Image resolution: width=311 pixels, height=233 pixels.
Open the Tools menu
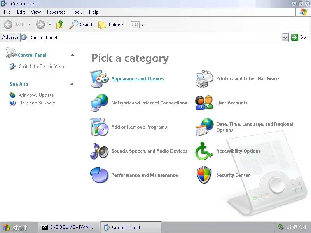click(x=77, y=12)
